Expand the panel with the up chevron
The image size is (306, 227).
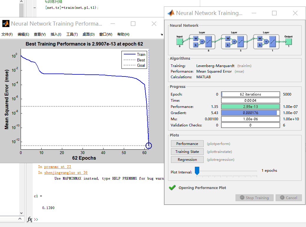(x=20, y=219)
